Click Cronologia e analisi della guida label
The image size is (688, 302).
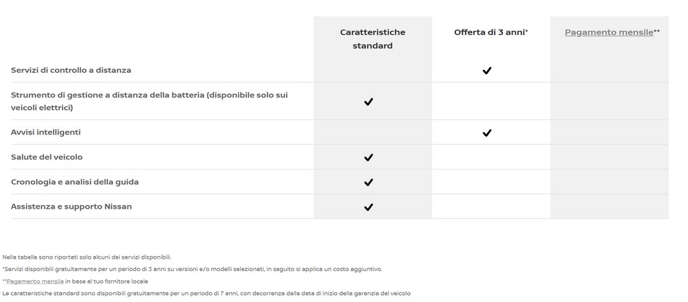(74, 182)
